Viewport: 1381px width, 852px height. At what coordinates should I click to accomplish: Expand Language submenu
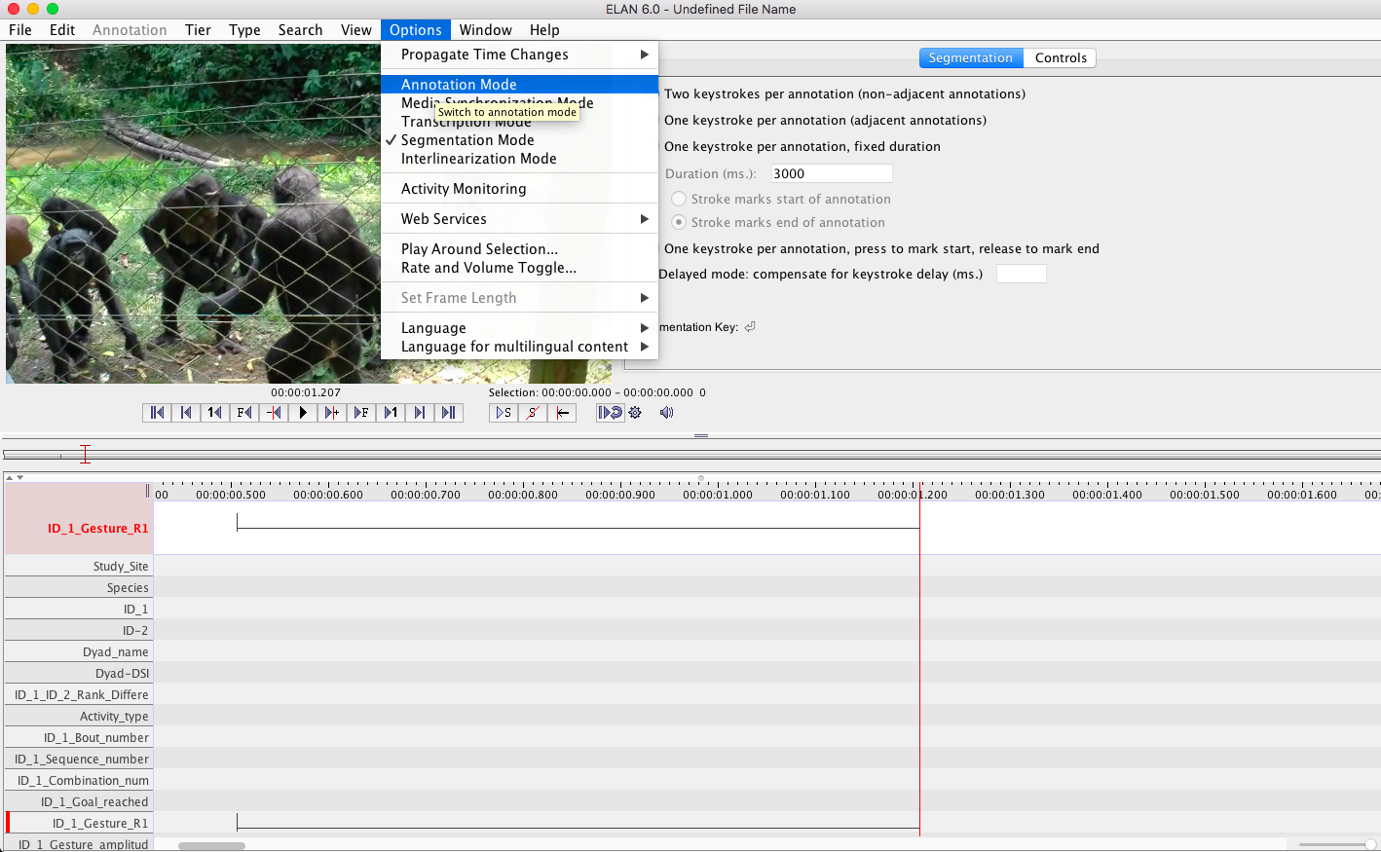click(520, 328)
